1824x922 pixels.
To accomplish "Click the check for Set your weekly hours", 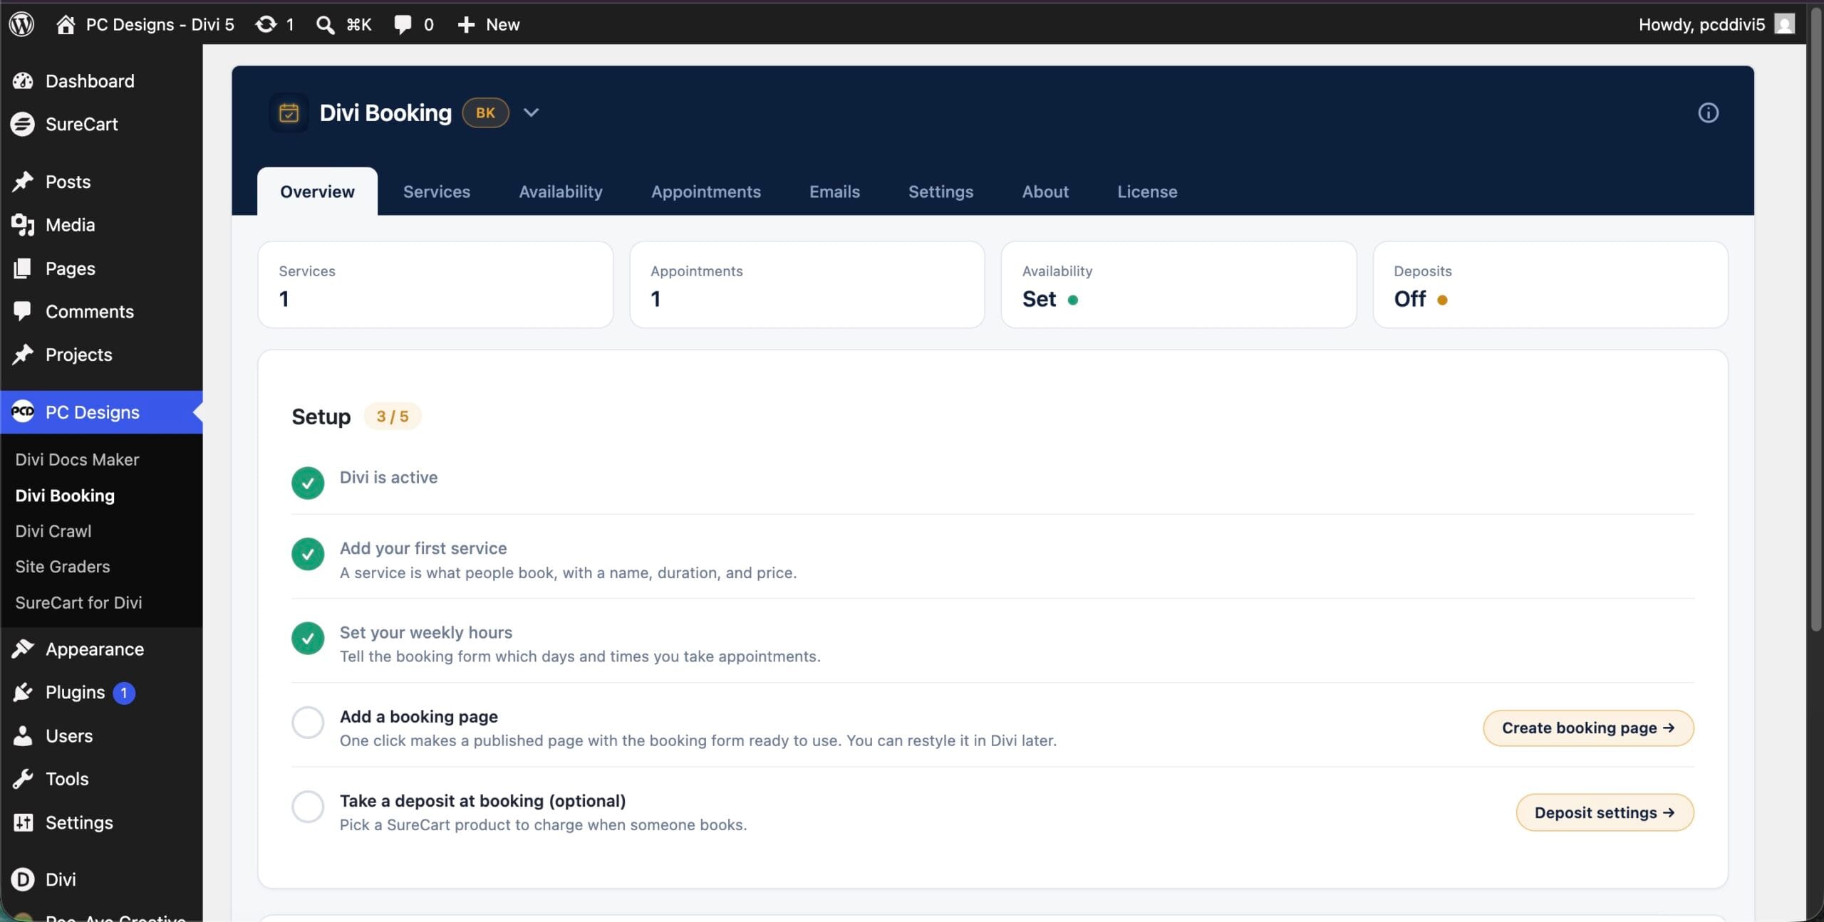I will 308,638.
